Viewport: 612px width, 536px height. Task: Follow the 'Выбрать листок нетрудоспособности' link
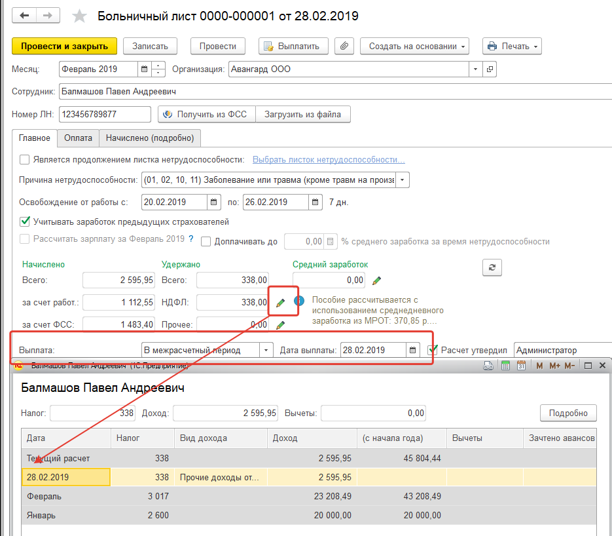click(329, 159)
